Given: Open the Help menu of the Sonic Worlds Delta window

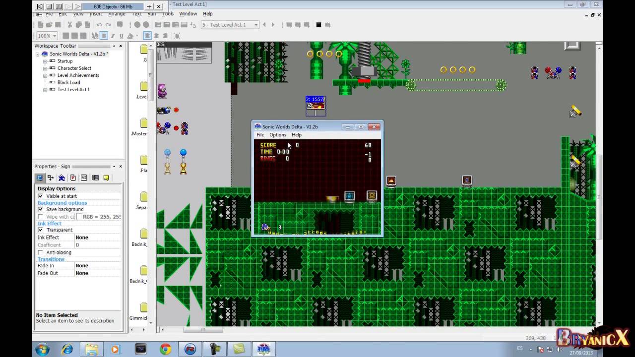Looking at the screenshot, I should [x=296, y=135].
